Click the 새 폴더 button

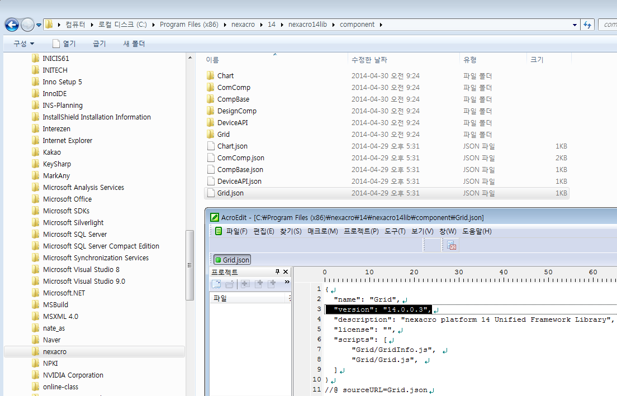[x=134, y=44]
